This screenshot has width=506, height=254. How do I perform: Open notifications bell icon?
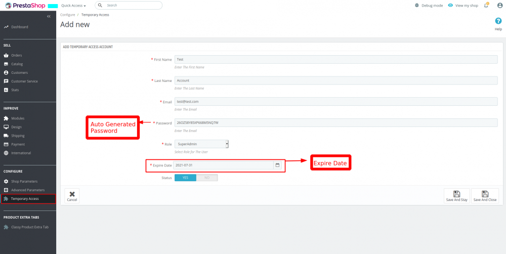coord(486,6)
